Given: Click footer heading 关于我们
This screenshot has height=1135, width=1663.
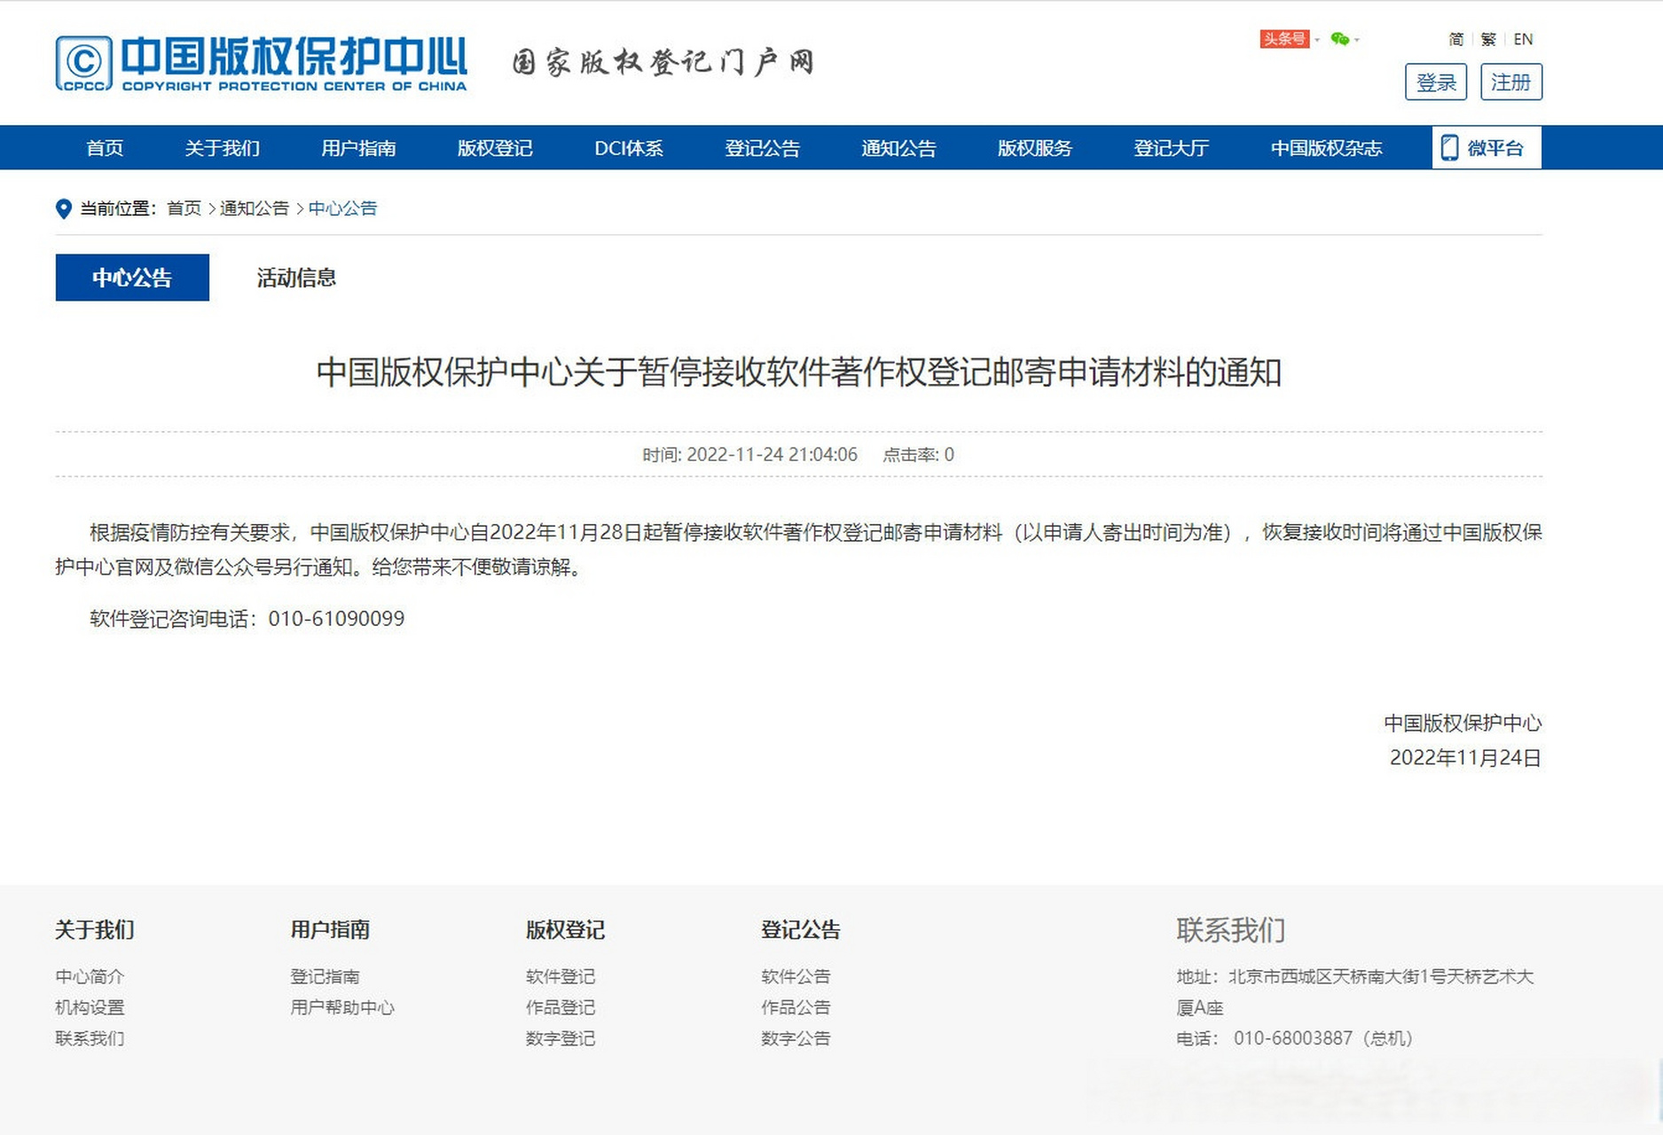Looking at the screenshot, I should click(95, 929).
